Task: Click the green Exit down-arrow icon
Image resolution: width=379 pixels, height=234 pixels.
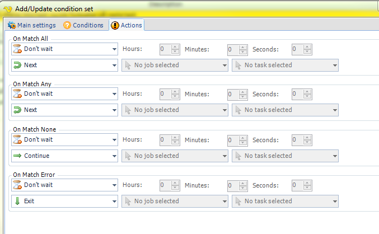Action: pos(17,201)
